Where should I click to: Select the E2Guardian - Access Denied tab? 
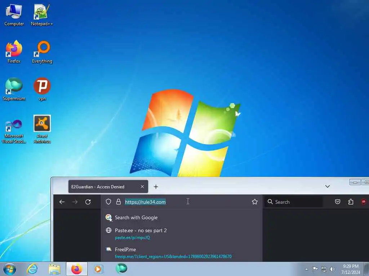tap(108, 187)
